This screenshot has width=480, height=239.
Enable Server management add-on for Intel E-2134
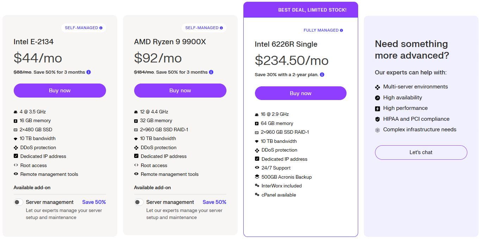(18, 202)
